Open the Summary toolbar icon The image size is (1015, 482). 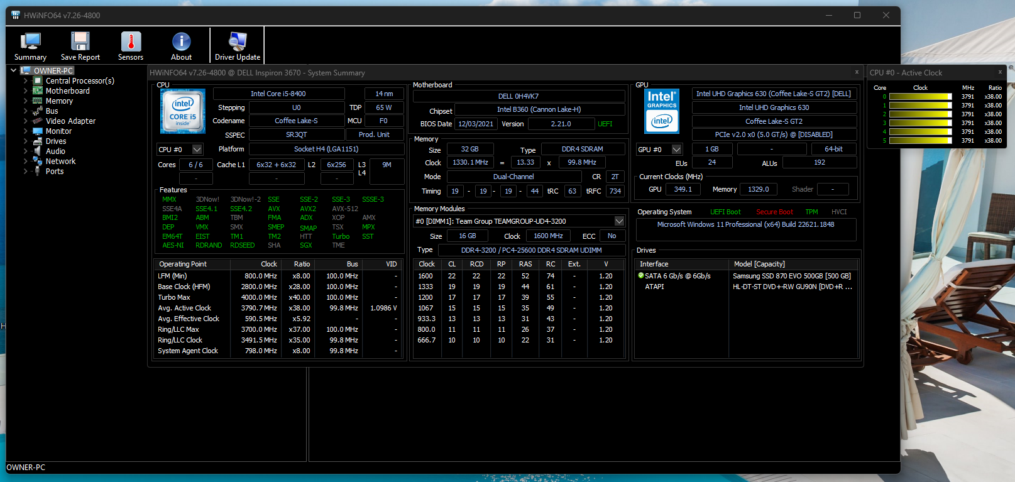(30, 41)
